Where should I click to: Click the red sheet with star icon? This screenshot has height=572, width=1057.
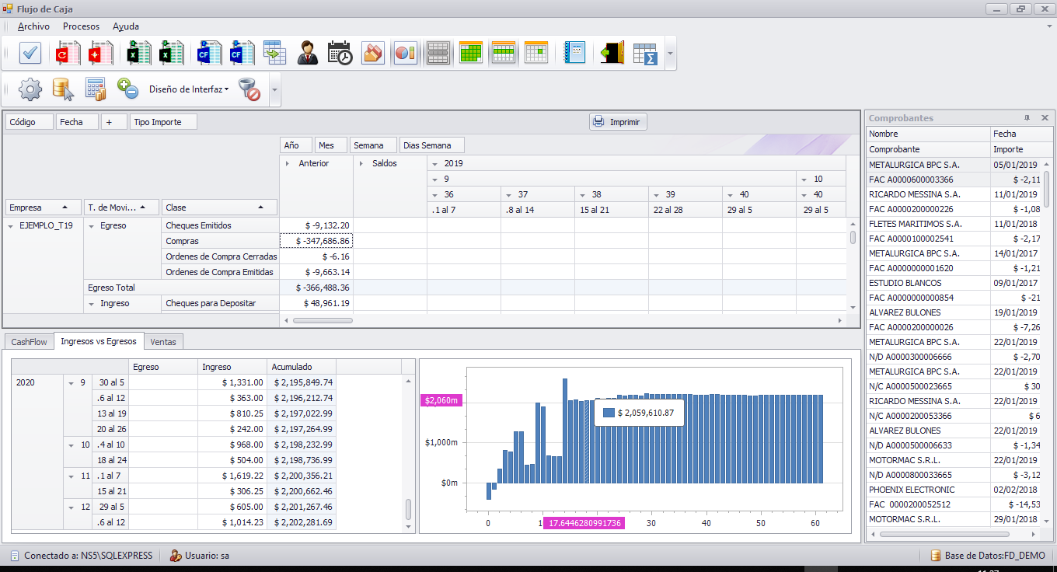coord(100,53)
